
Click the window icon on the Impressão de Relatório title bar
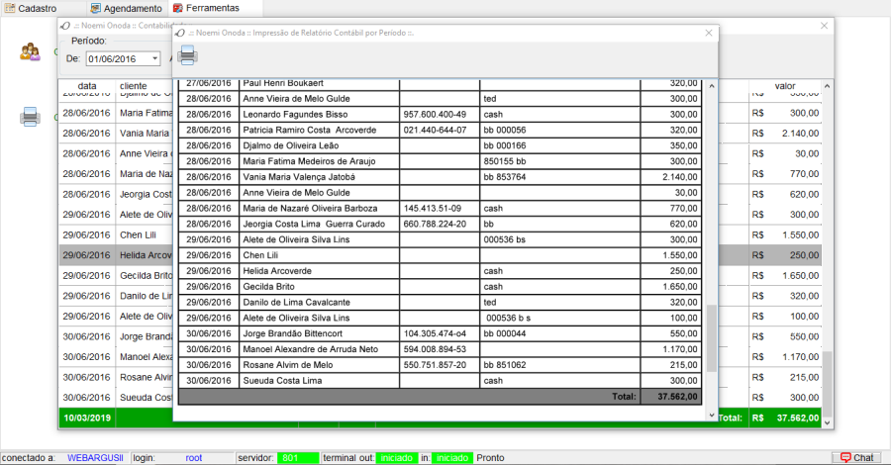(x=179, y=33)
